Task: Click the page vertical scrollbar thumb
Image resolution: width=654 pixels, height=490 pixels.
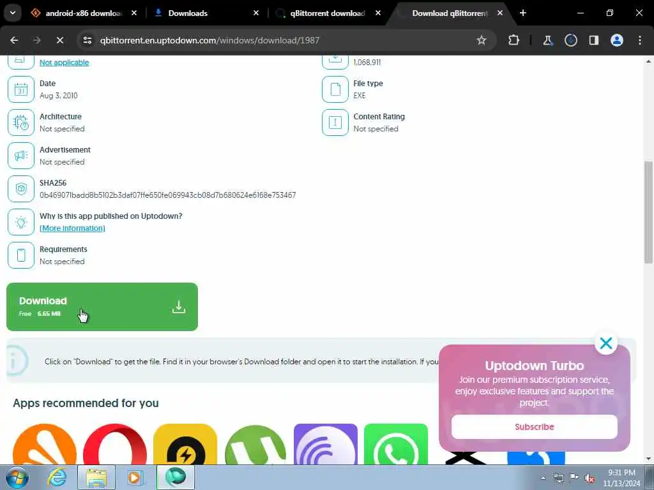Action: [648, 212]
